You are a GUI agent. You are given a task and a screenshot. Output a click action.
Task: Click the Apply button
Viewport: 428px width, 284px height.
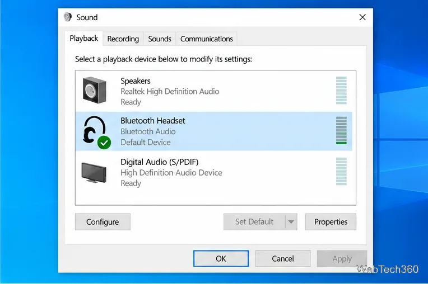click(342, 258)
